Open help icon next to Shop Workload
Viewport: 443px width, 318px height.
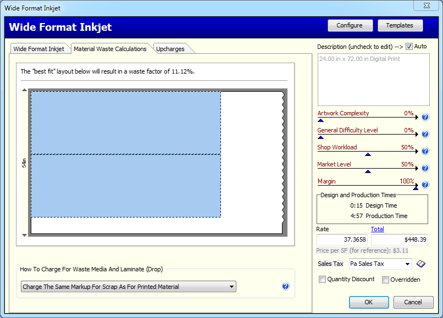click(425, 151)
